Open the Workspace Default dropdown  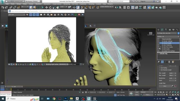(33, 1)
